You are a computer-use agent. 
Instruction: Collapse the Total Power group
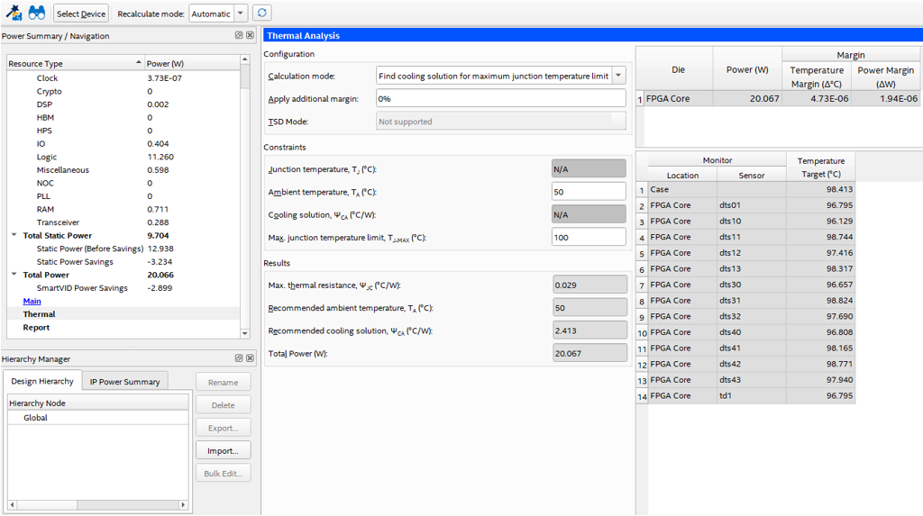(x=14, y=275)
